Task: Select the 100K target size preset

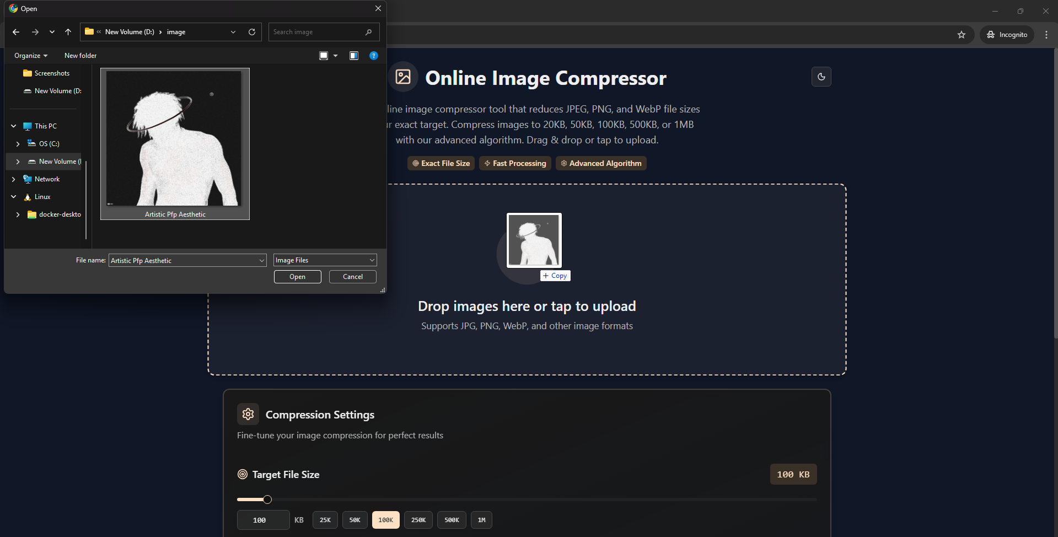Action: click(x=385, y=519)
